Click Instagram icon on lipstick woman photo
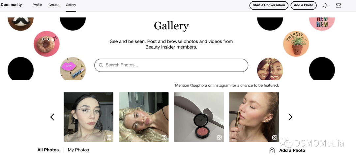Viewport: 356px width, 158px height. coord(275,137)
